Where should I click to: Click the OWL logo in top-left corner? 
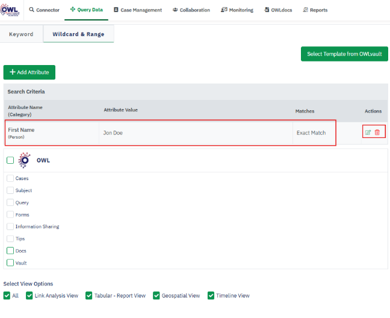tap(11, 10)
